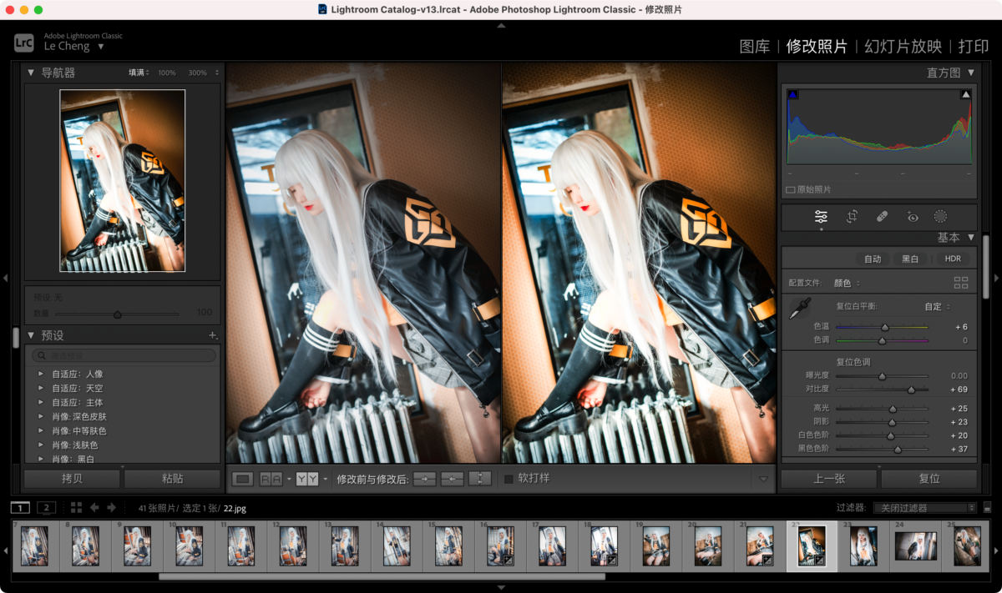Add new preset with plus icon
The width and height of the screenshot is (1002, 593).
coord(213,335)
